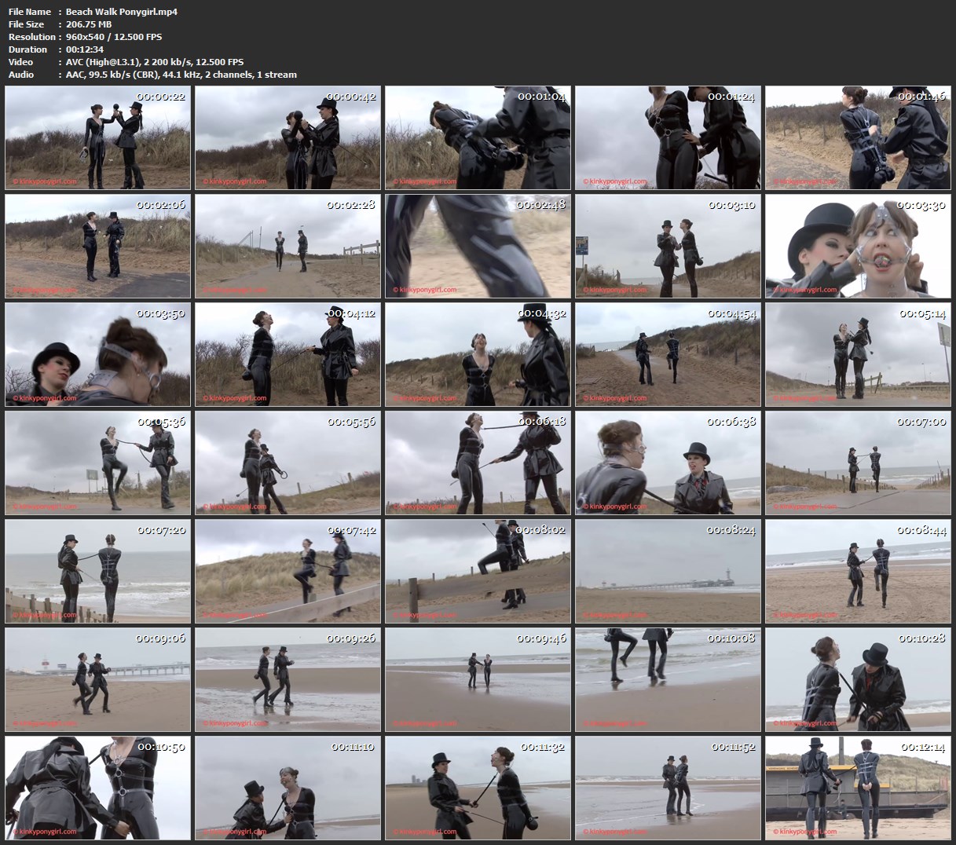Image resolution: width=956 pixels, height=845 pixels.
Task: Choose the thumbnail at 00:03:50
Action: [x=98, y=354]
